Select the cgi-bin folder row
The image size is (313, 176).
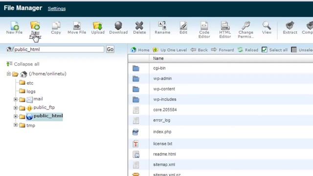pos(221,68)
